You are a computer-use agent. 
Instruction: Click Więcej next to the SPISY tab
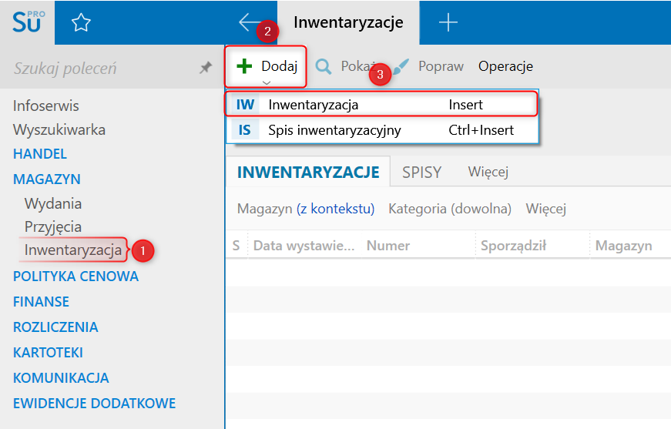(x=488, y=172)
